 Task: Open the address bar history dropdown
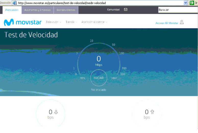[x=185, y=3]
